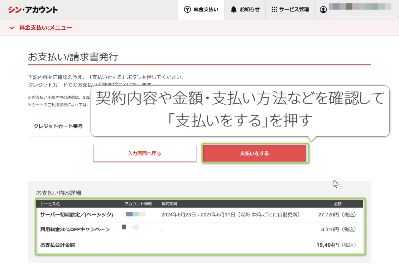
Task: Click the blurred account name in header
Action: [360, 7]
